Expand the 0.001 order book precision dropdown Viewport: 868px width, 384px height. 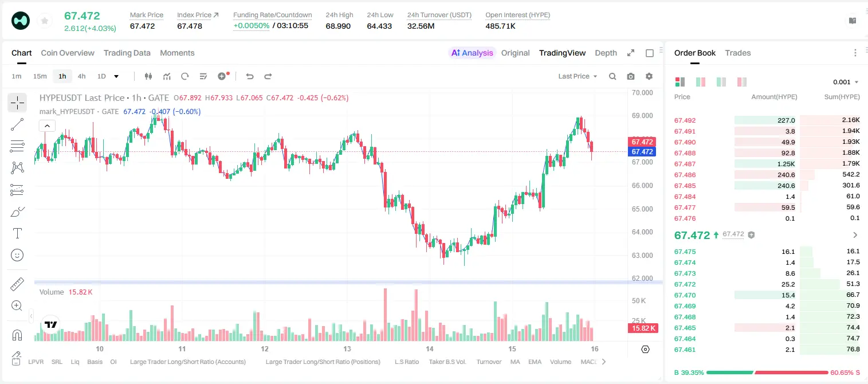[x=846, y=82]
